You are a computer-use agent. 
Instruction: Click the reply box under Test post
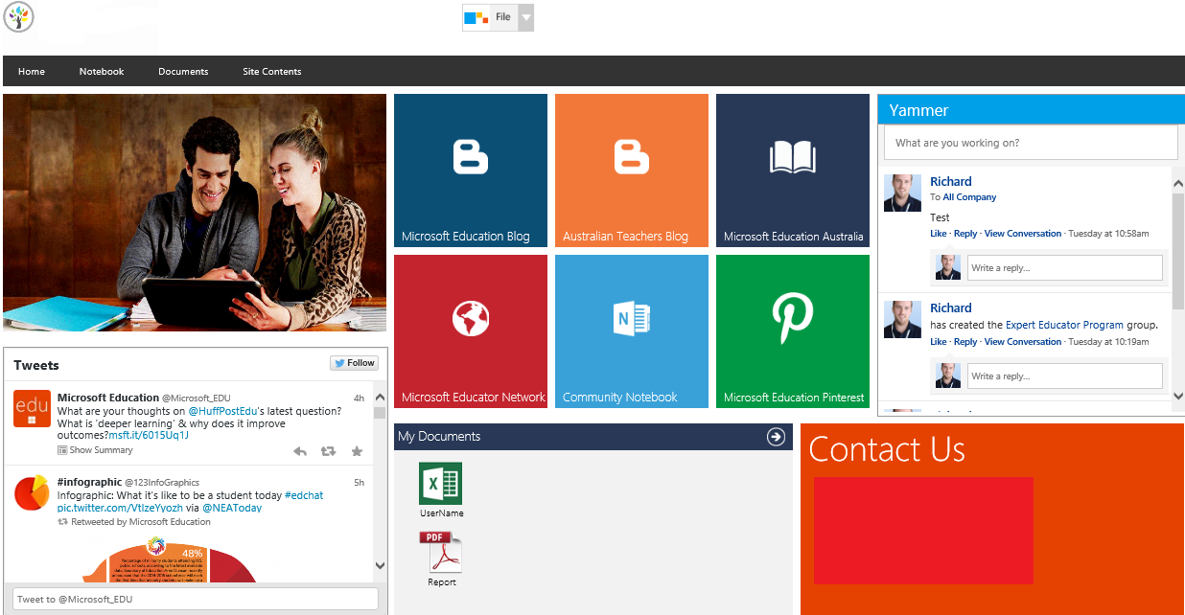coord(1065,268)
